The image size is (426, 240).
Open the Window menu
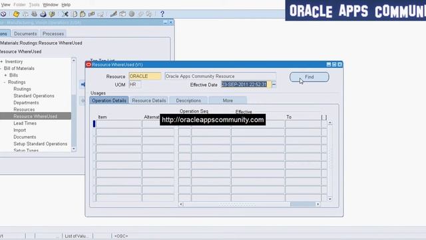coord(51,5)
